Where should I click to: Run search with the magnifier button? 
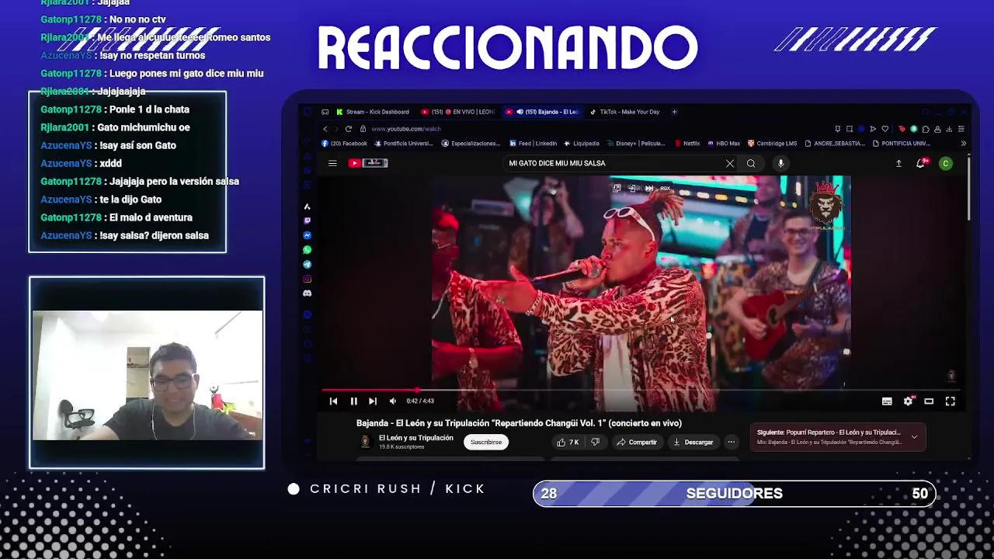coord(751,163)
